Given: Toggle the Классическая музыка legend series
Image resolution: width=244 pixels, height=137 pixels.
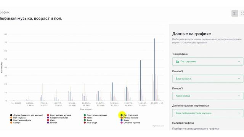Looking at the screenshot, I should pyautogui.click(x=59, y=115).
